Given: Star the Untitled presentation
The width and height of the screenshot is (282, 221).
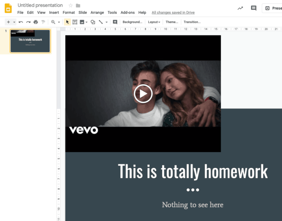Looking at the screenshot, I should pyautogui.click(x=70, y=6).
